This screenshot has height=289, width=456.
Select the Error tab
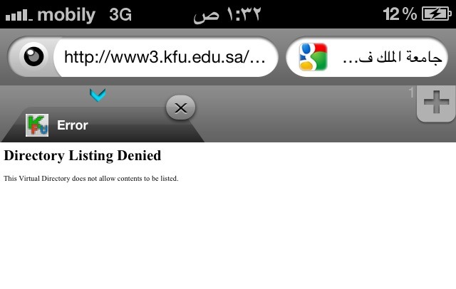coord(102,125)
